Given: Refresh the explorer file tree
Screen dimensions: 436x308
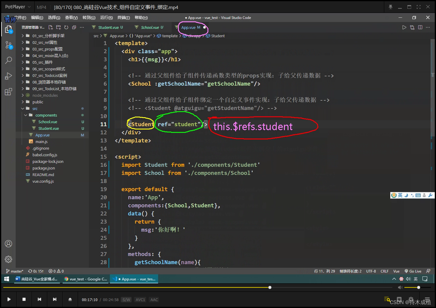Looking at the screenshot, I should (66, 27).
